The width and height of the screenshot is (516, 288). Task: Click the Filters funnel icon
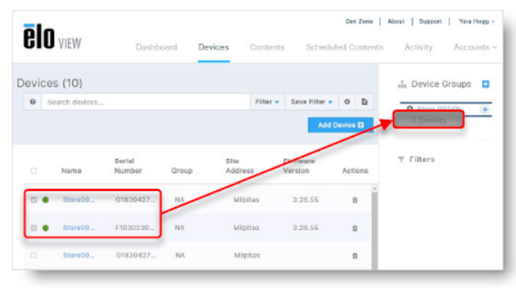(x=401, y=160)
